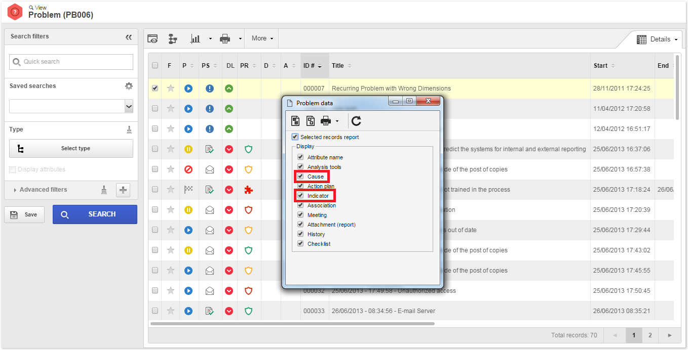
Task: Click the printer icon in Problem data dialog
Action: tap(326, 120)
